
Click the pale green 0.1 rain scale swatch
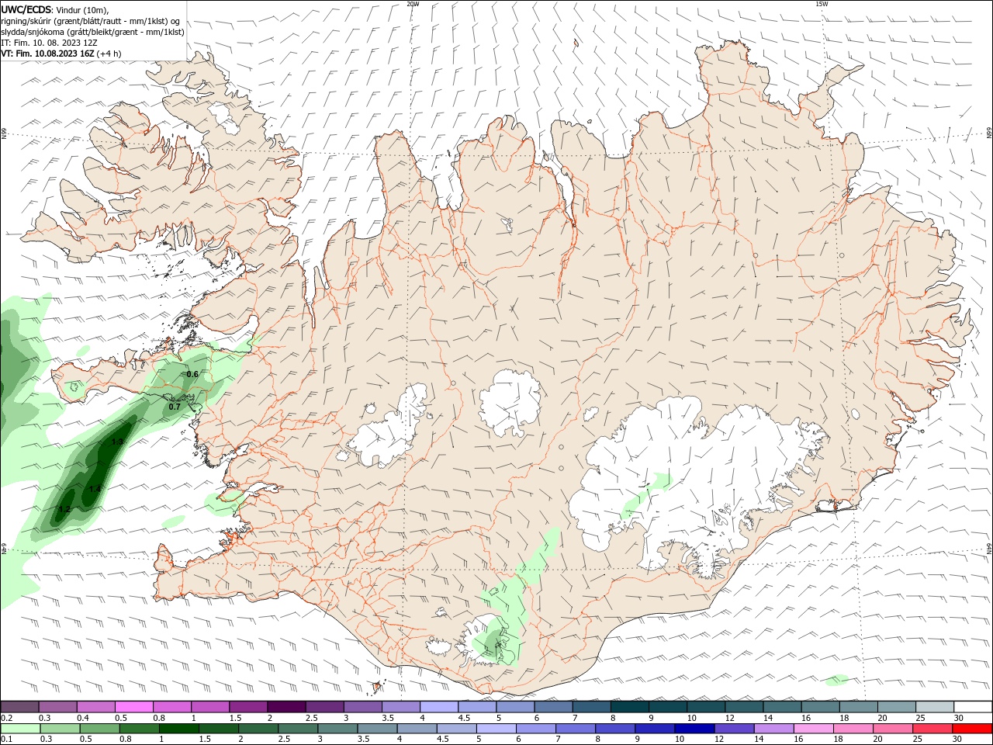20,729
